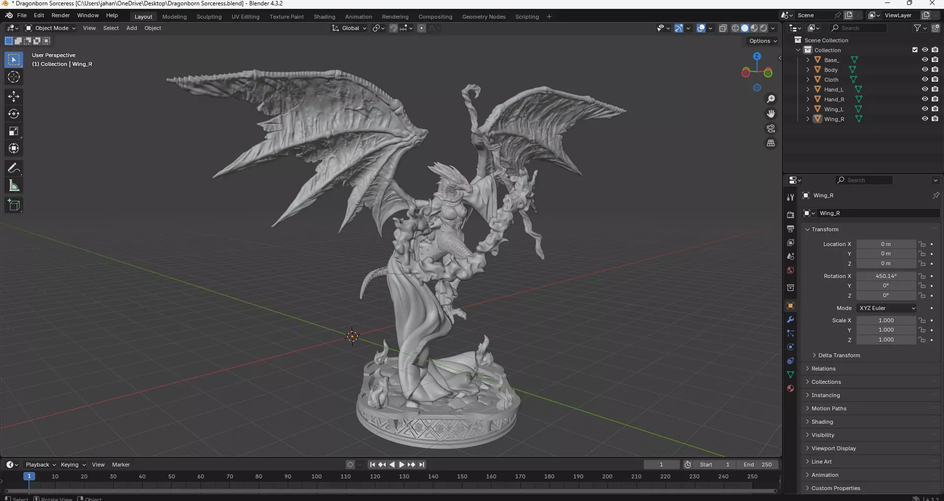
Task: Activate the Transform tool
Action: click(x=14, y=148)
